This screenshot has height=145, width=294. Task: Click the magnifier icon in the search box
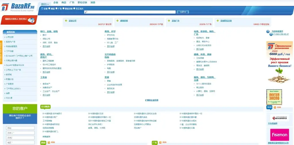(x=86, y=12)
